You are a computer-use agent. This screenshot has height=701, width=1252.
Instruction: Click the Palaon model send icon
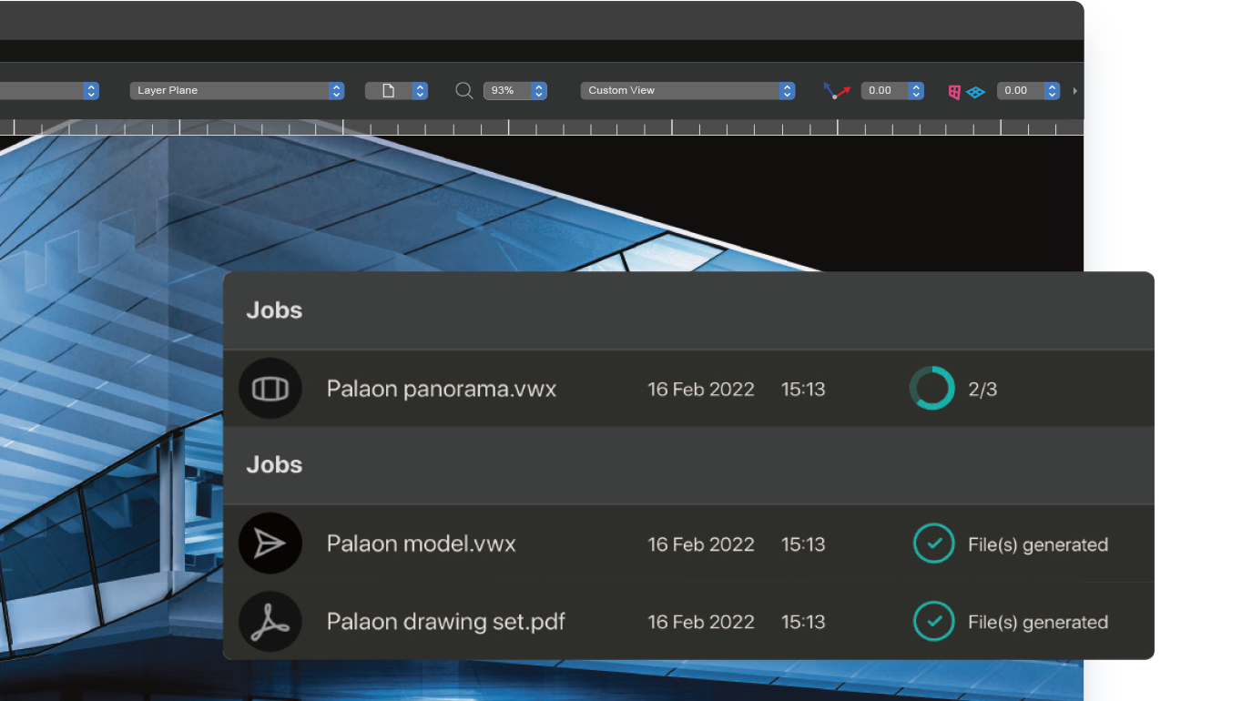pyautogui.click(x=270, y=544)
